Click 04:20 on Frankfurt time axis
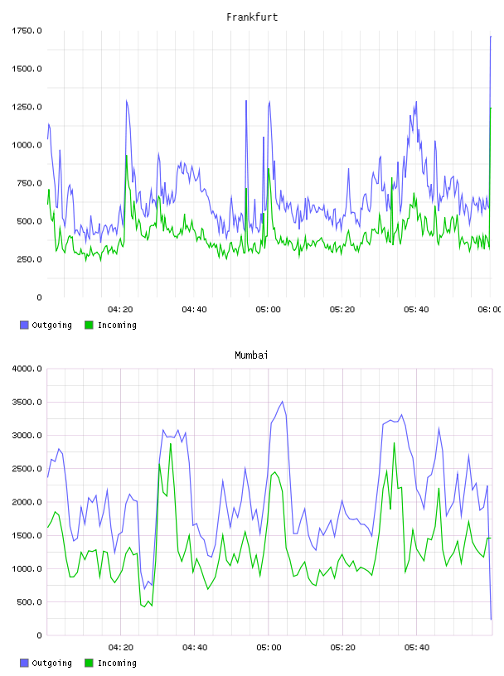The image size is (504, 676). [120, 310]
